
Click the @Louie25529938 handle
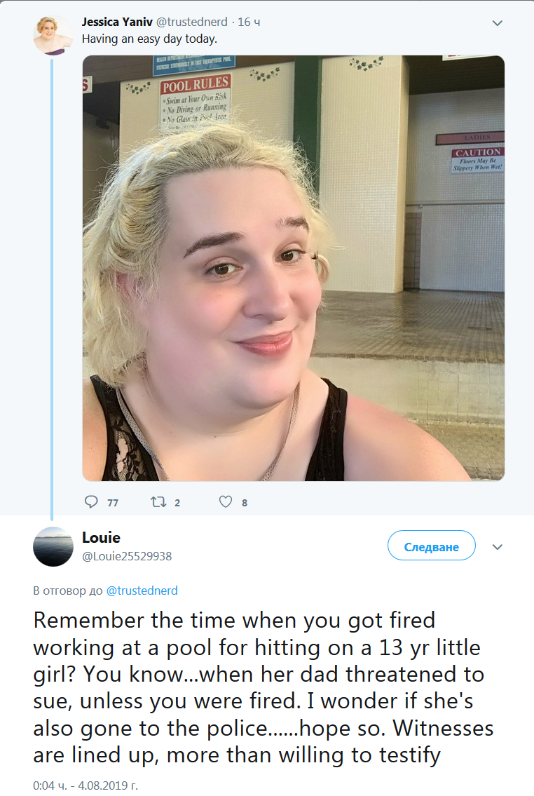[128, 556]
